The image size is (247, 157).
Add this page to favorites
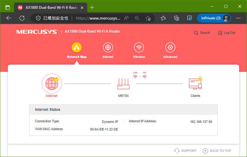[x=148, y=18]
